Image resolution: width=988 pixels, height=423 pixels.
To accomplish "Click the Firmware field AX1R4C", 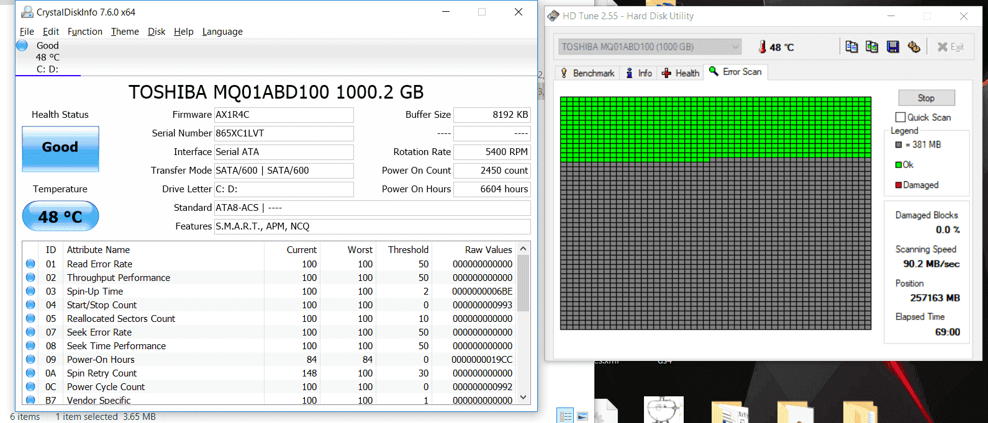I will tap(284, 115).
